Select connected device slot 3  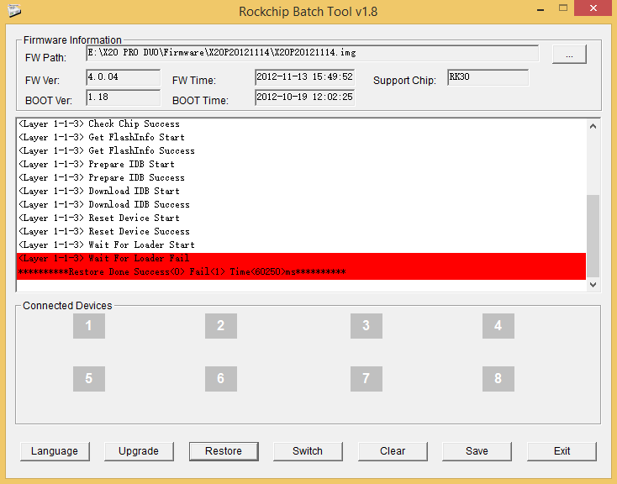click(367, 326)
